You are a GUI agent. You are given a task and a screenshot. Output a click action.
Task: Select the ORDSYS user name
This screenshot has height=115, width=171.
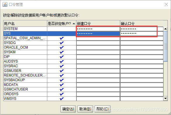point(11,94)
